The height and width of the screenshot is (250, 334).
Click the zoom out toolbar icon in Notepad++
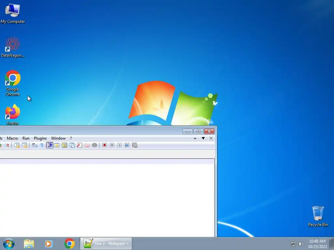(7, 146)
